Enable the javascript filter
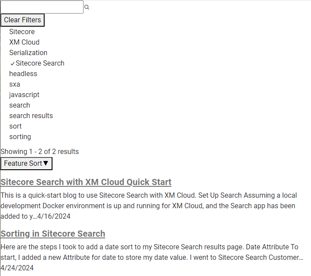 pos(24,95)
